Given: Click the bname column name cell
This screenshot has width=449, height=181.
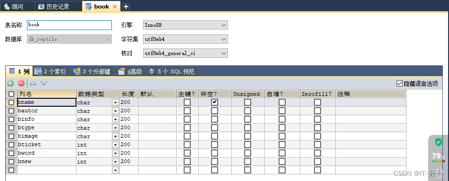Looking at the screenshot, I should pos(47,102).
